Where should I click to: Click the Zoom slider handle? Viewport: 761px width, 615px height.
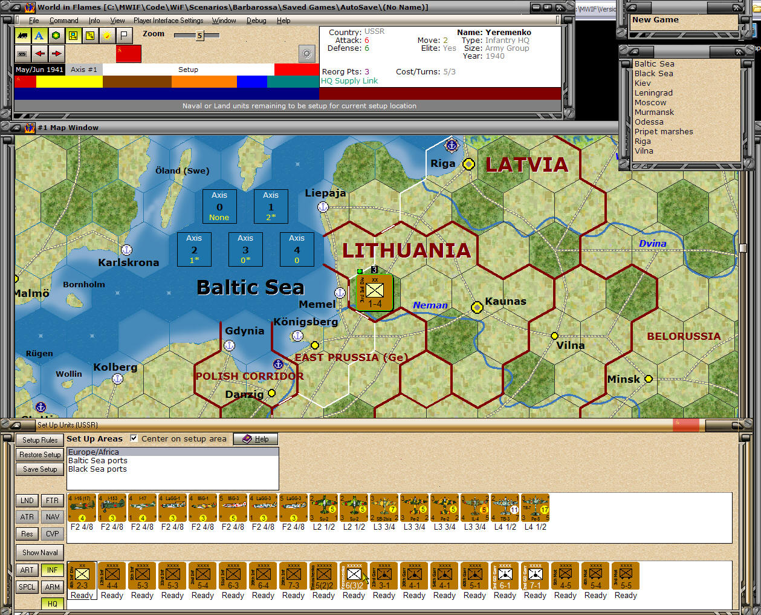[199, 36]
